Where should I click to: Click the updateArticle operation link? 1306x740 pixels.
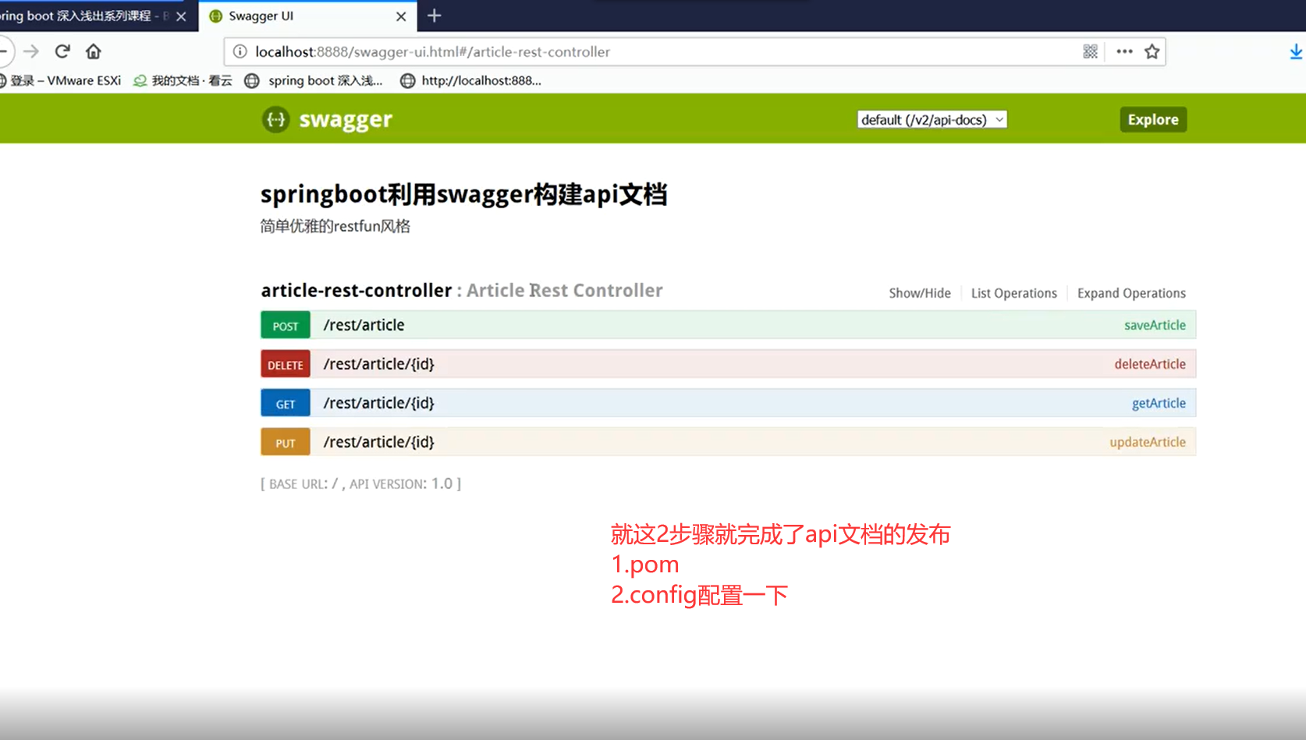(1148, 442)
